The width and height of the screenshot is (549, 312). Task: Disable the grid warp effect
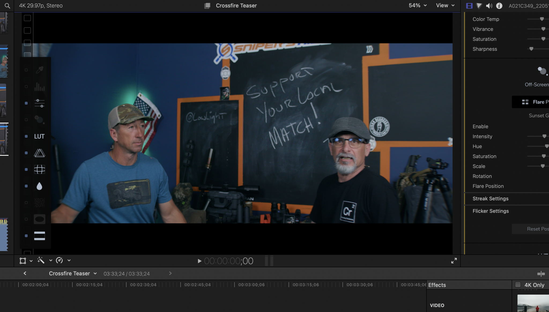coord(26,170)
